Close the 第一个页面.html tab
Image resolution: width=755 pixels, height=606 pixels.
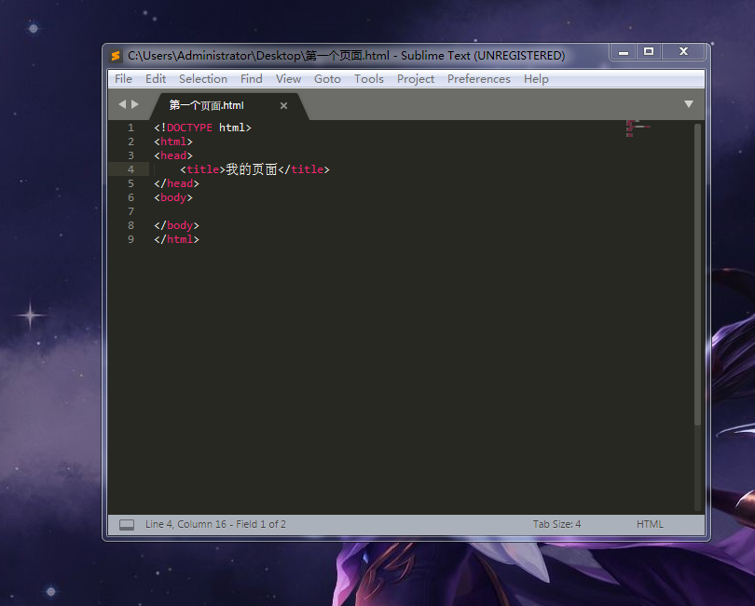click(283, 105)
